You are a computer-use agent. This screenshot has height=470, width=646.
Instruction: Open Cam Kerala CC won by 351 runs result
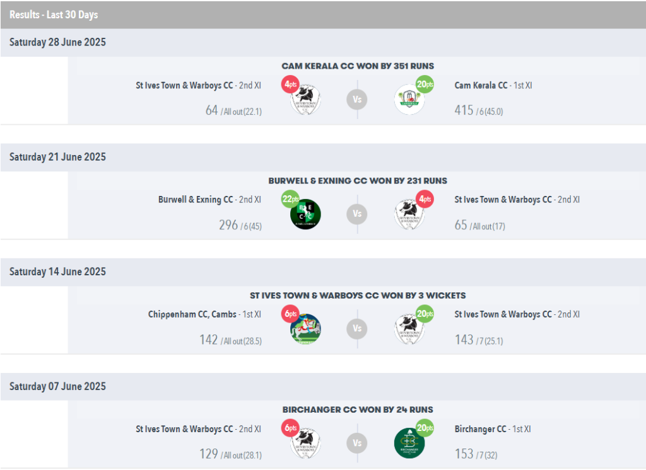(358, 66)
